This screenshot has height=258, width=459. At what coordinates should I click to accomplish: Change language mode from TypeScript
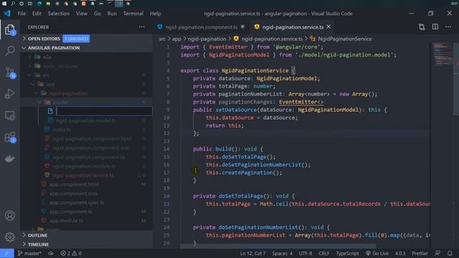point(347,253)
